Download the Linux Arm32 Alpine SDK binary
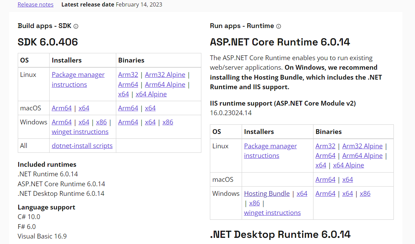Viewport: 415px width, 244px height. pos(165,74)
